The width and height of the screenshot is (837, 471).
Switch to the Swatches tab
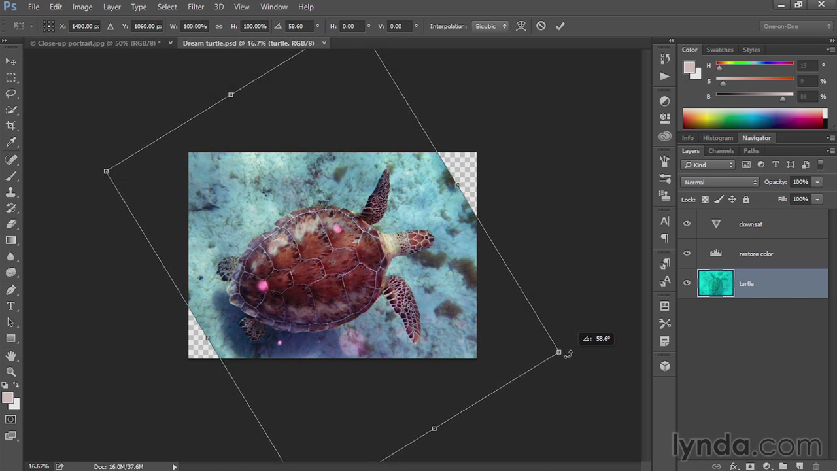pyautogui.click(x=719, y=50)
